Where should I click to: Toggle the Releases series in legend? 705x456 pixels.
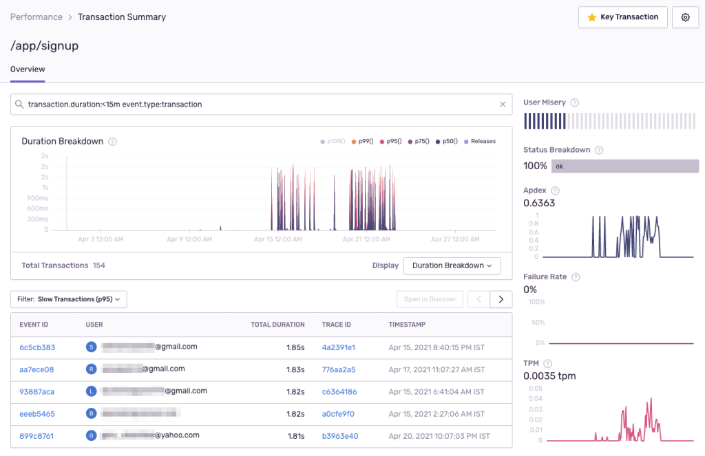tap(480, 142)
